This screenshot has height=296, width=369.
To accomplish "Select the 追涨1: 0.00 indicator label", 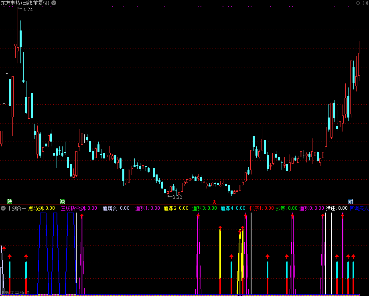I will click(x=148, y=208).
